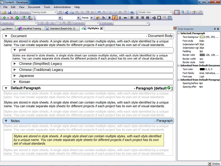Collapse Inherited from Default Document group
The height and width of the screenshot is (166, 221).
click(x=179, y=66)
